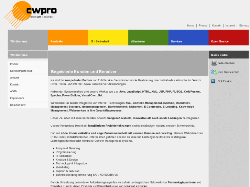Select the green eBusiness tab
The height and width of the screenshot is (187, 250).
[148, 37]
